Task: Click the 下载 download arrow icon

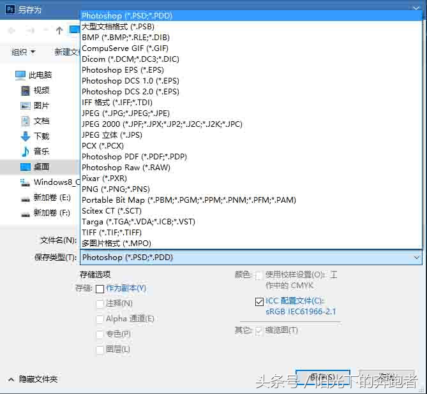Action: [x=26, y=136]
